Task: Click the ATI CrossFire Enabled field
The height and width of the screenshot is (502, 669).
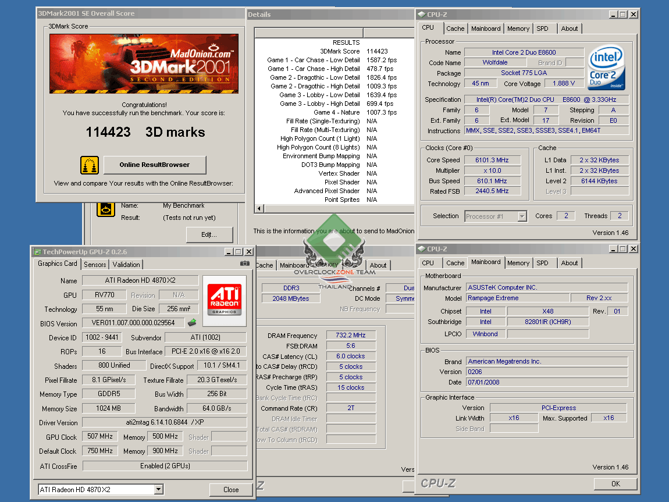Action: click(165, 466)
